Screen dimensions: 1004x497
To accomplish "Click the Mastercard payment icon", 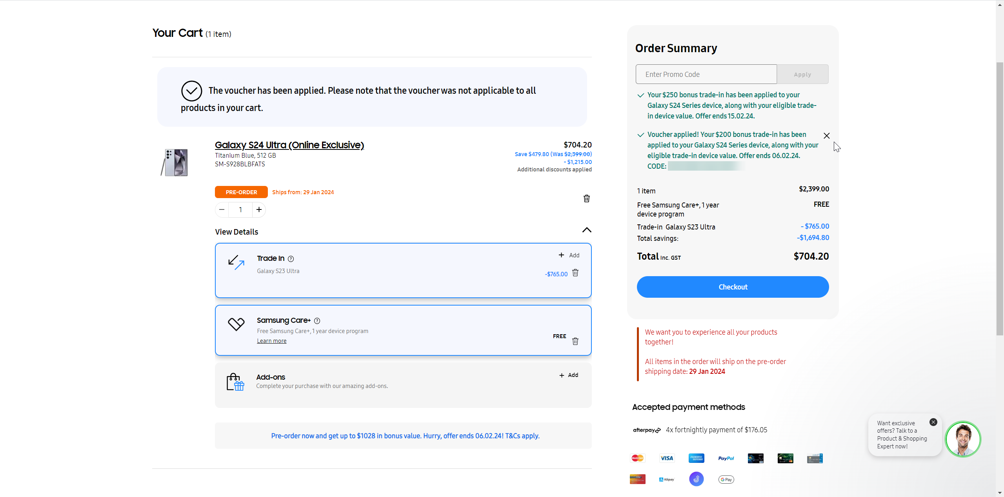I will (637, 458).
